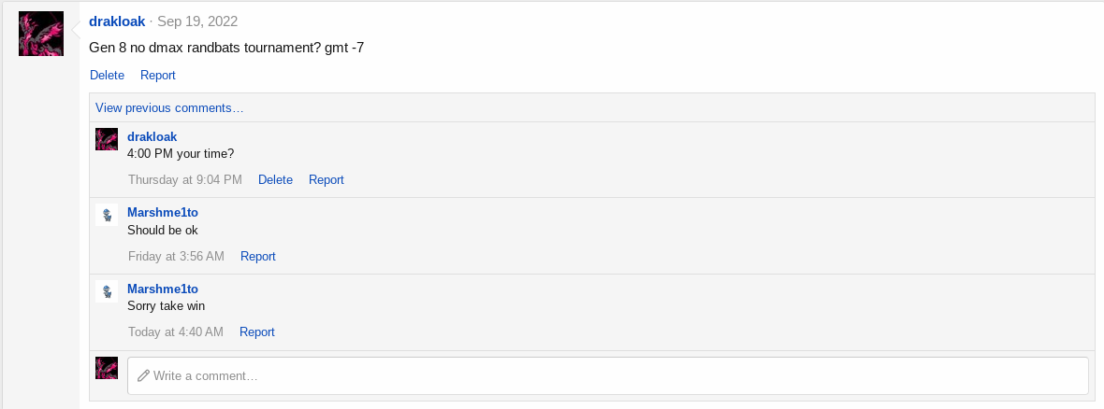Report the "Sorry take win" comment
This screenshot has height=409, width=1104.
coord(257,331)
